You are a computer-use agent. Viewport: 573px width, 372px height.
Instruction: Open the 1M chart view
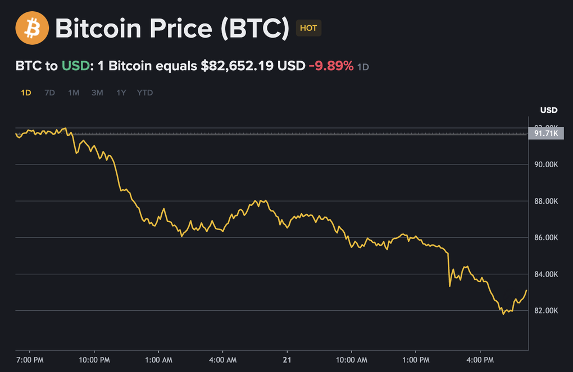(73, 93)
